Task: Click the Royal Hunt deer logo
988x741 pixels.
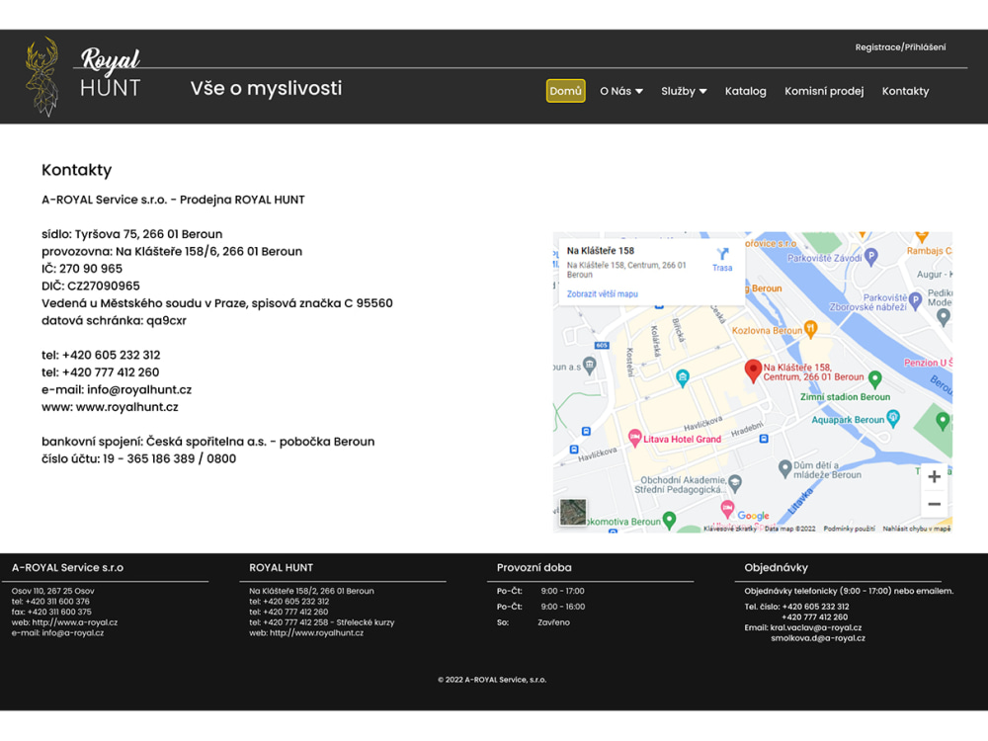Action: (x=42, y=76)
